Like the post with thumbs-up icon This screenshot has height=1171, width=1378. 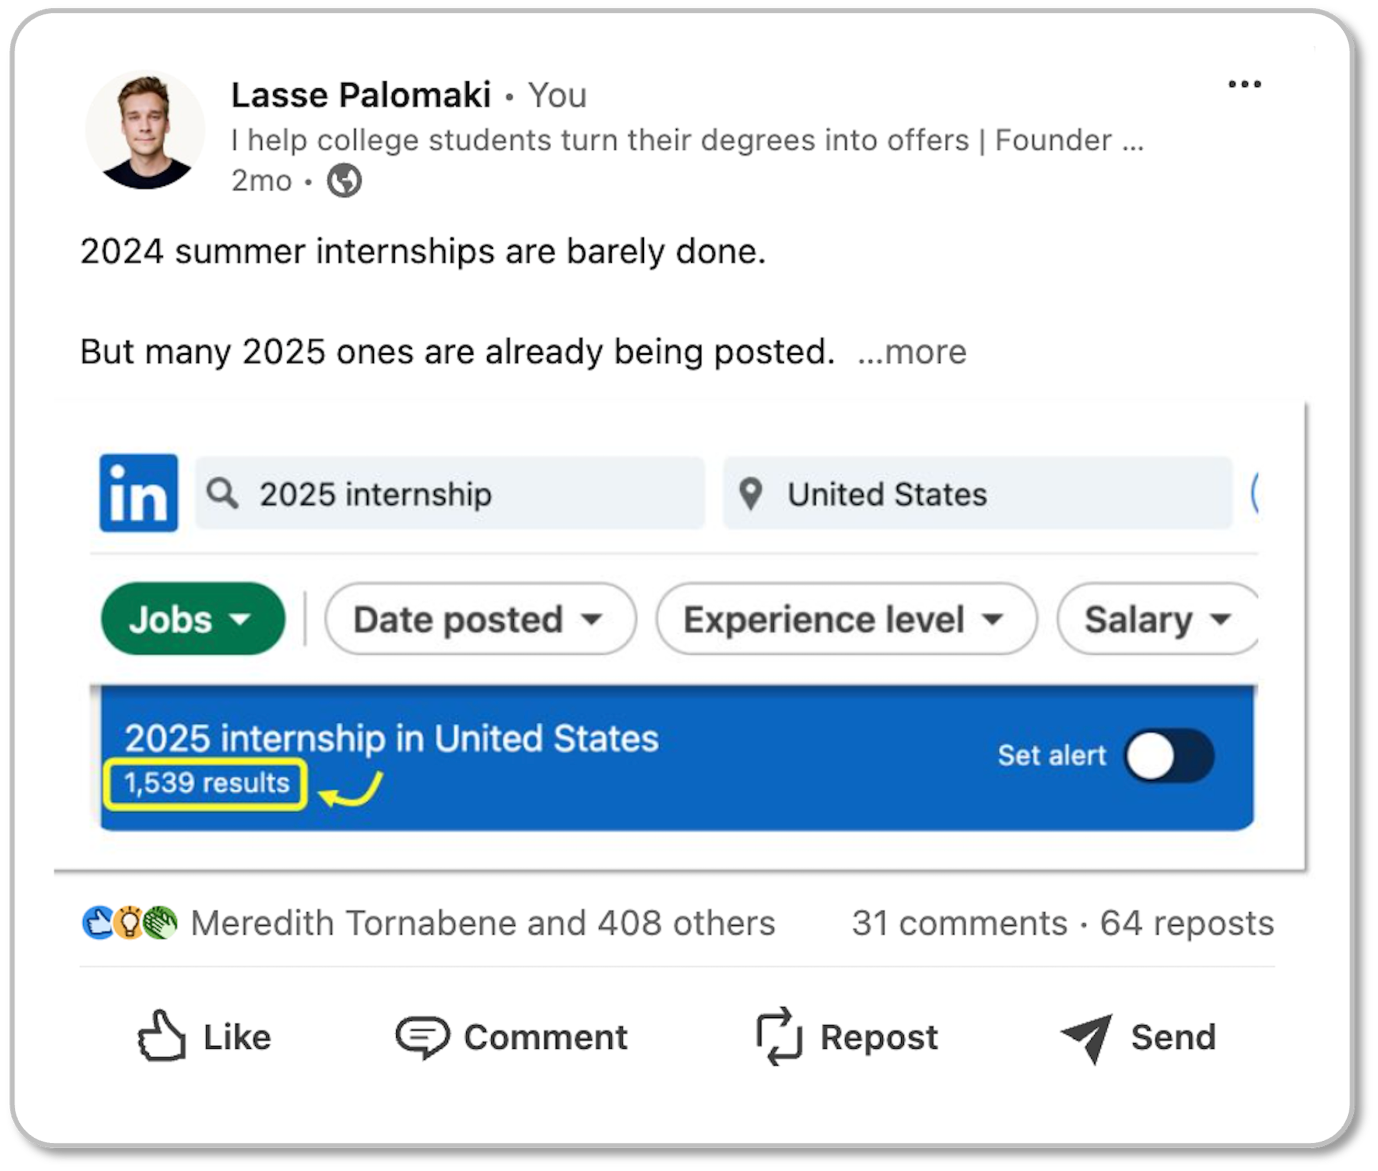(162, 1036)
